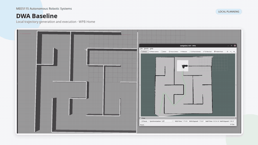Activate the Move Camera tool

click(x=154, y=51)
